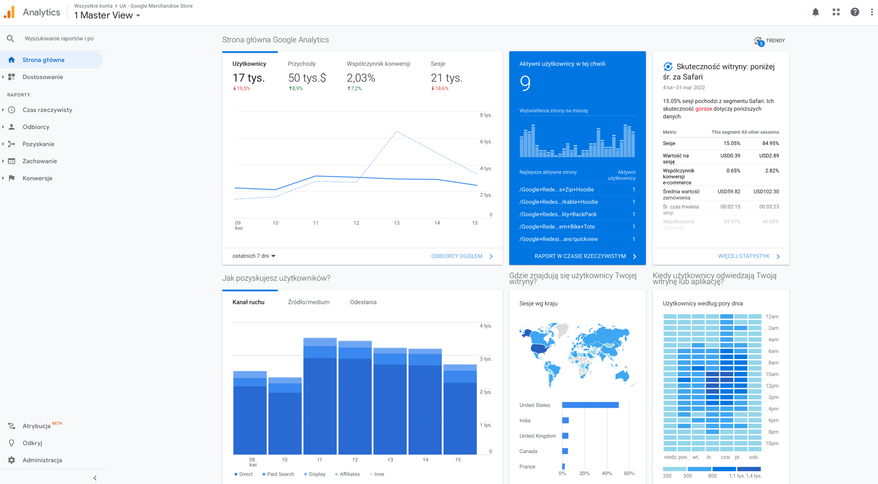Open Administracja in the sidebar
The image size is (878, 484).
pyautogui.click(x=51, y=460)
